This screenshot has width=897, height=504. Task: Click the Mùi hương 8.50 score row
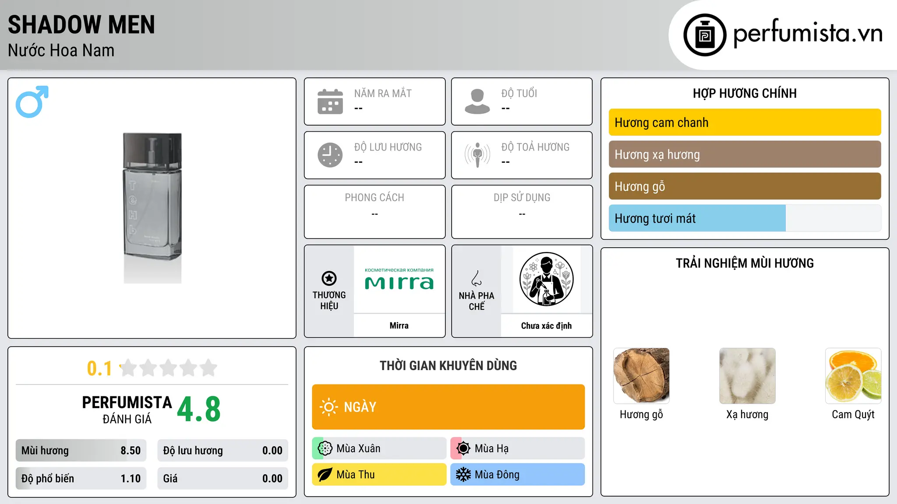81,451
